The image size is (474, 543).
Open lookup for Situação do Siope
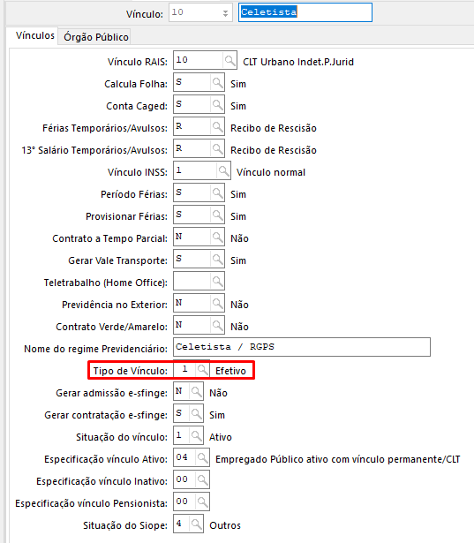pos(196,524)
